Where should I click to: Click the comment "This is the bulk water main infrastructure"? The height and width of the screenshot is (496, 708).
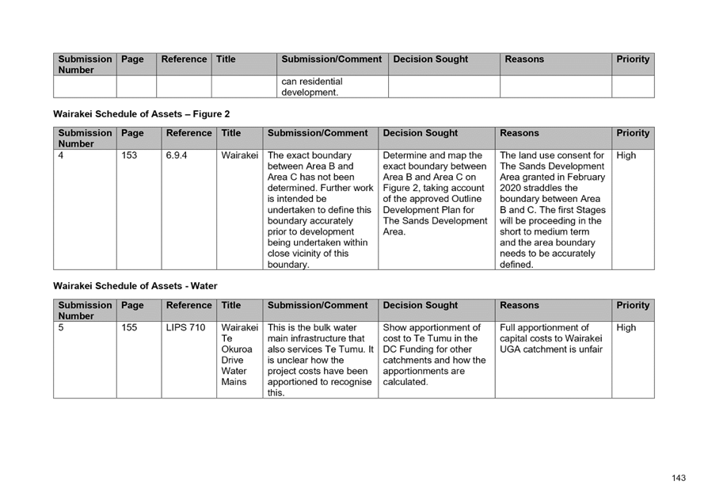click(321, 360)
